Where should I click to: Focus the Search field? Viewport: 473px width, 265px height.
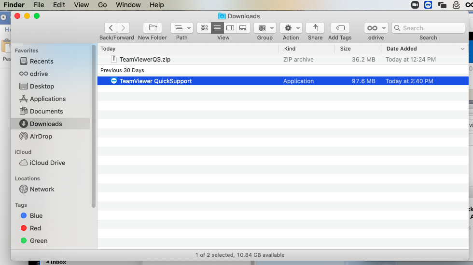[428, 28]
